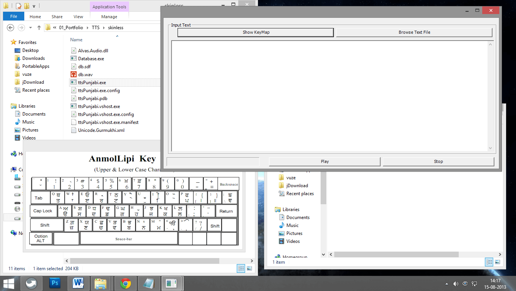Click the Up arrow navigation button
The height and width of the screenshot is (291, 516).
click(39, 28)
